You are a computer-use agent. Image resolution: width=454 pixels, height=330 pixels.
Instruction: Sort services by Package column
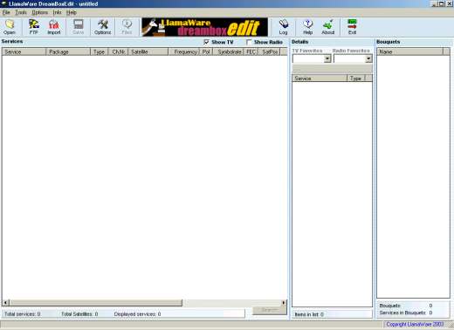pos(68,52)
